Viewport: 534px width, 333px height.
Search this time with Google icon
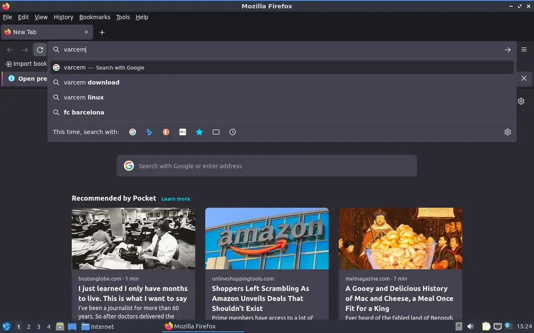(x=133, y=132)
